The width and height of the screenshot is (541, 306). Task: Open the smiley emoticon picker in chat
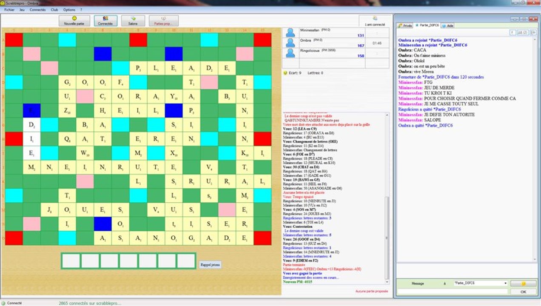523,283
